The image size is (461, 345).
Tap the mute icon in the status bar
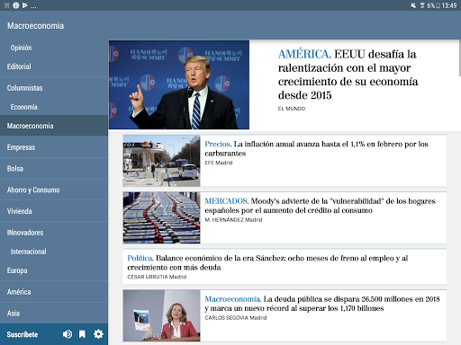click(x=413, y=5)
